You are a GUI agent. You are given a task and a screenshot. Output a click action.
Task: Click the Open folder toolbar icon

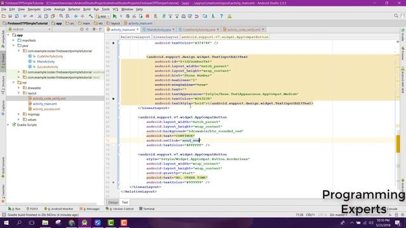[x=4, y=16]
